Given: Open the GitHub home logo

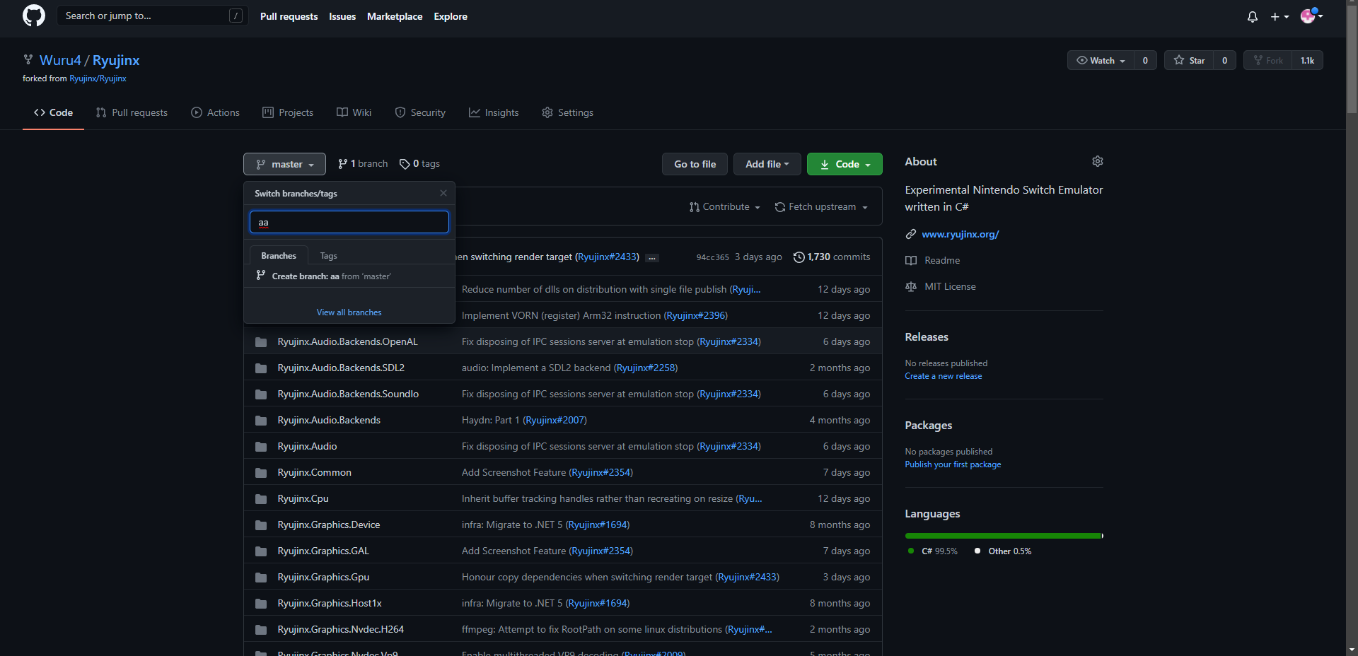Looking at the screenshot, I should pyautogui.click(x=33, y=16).
